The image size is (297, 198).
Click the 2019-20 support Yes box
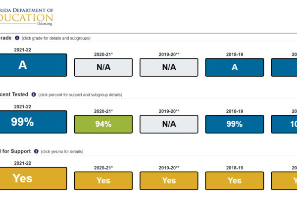(x=169, y=180)
